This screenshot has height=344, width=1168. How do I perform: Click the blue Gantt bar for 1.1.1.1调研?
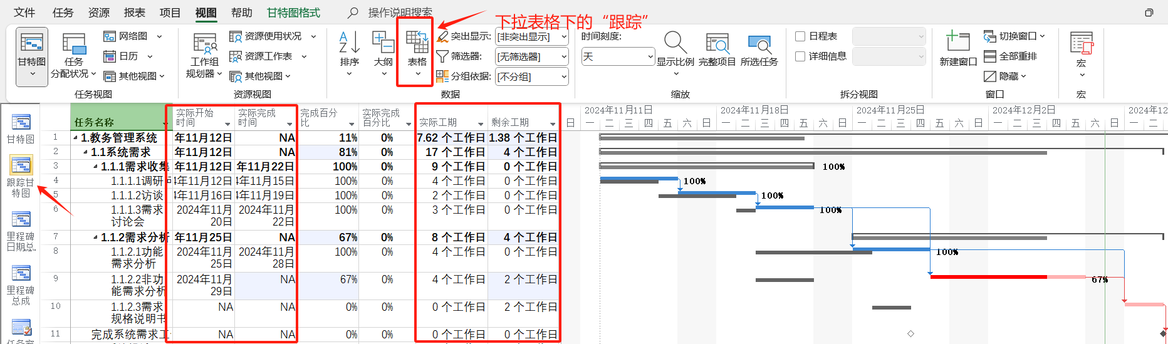[639, 179]
